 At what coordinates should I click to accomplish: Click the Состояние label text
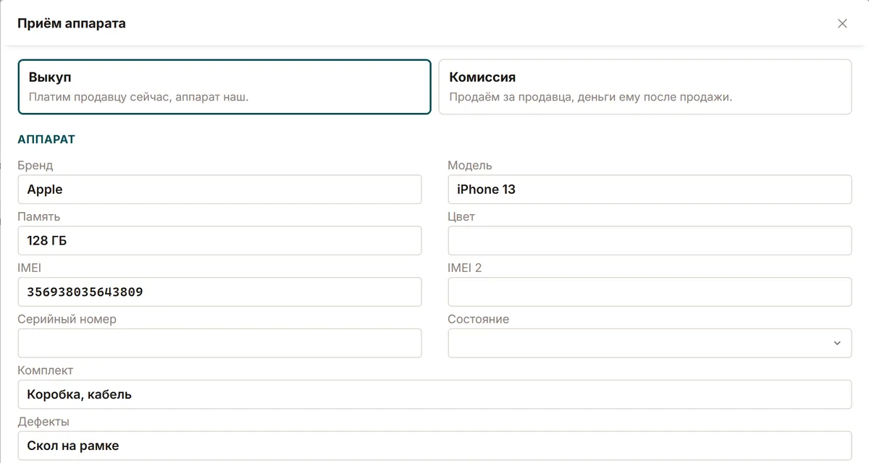(x=478, y=319)
